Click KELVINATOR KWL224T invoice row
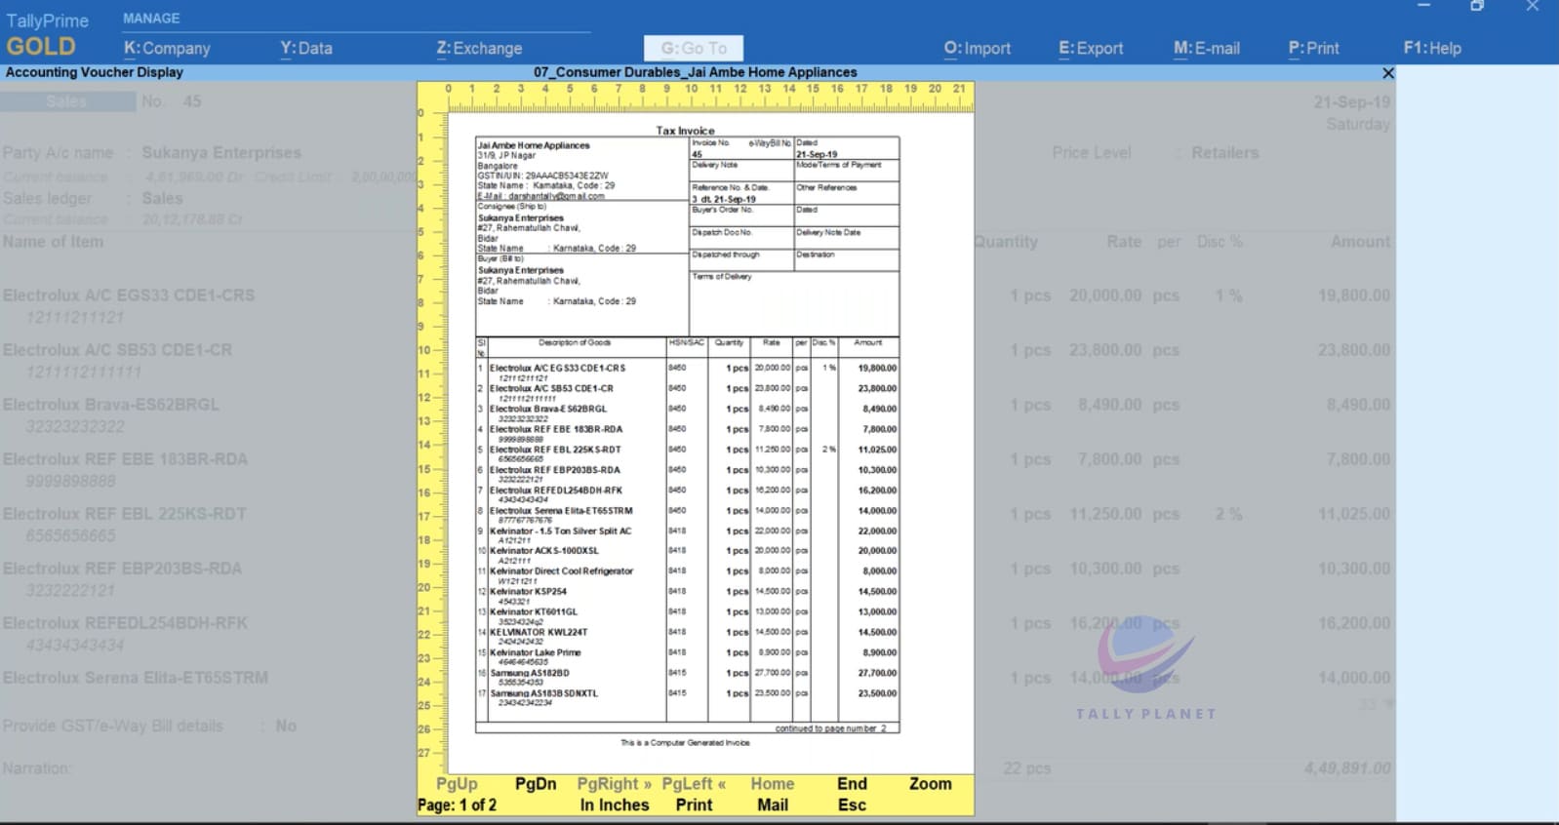This screenshot has height=825, width=1559. pyautogui.click(x=687, y=637)
